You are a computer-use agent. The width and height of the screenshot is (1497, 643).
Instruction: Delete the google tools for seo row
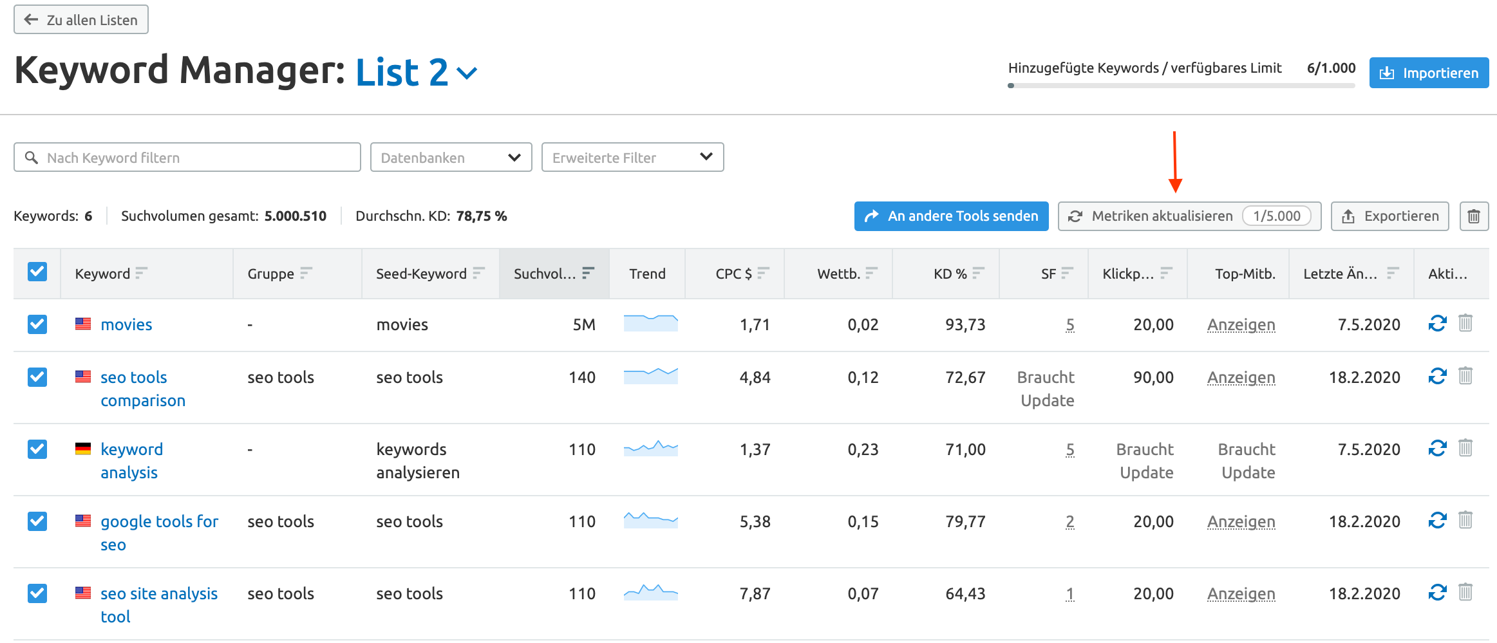click(1465, 519)
